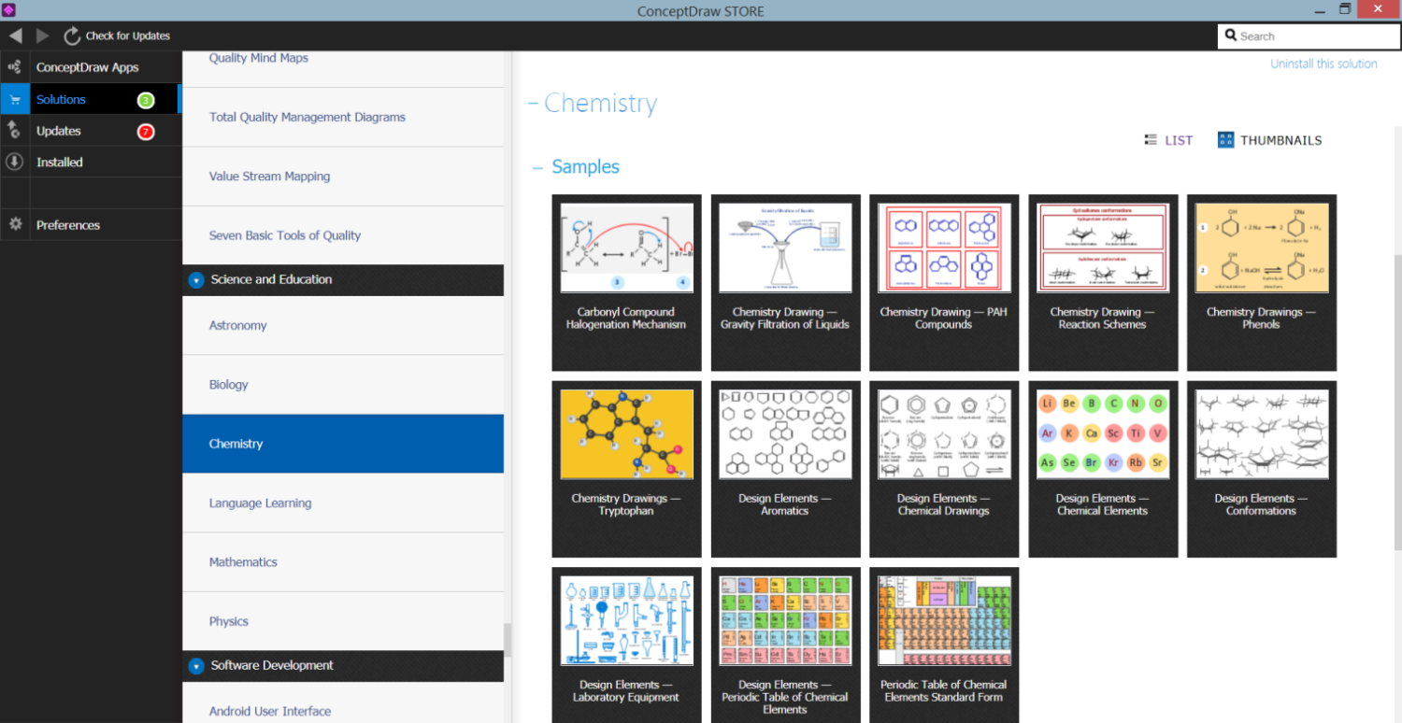
Task: Open ConceptDraw Apps icon in sidebar
Action: [14, 67]
